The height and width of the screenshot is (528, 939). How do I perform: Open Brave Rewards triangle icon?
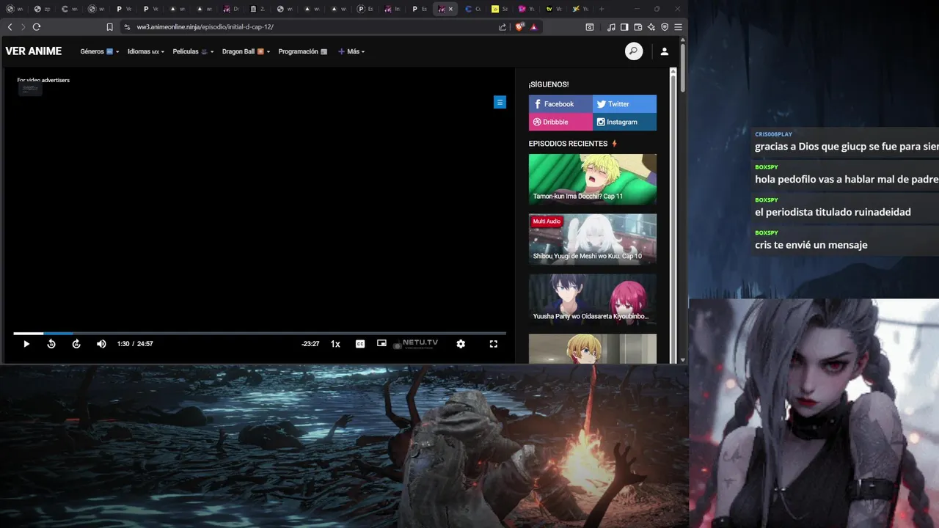[533, 27]
